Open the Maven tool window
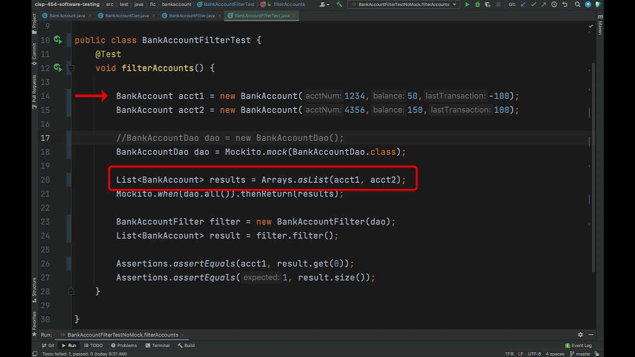This screenshot has height=357, width=635. (600, 25)
